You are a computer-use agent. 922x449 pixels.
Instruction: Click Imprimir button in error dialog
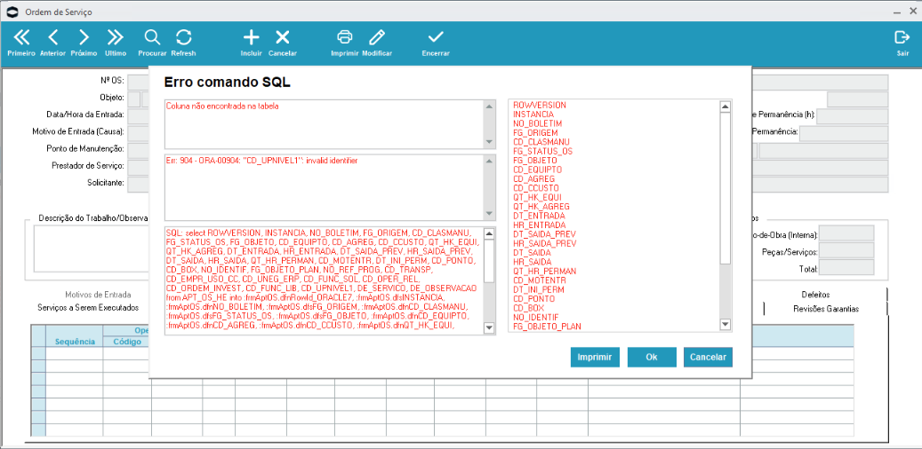(595, 357)
